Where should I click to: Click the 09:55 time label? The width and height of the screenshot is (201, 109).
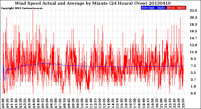[x=78, y=103]
